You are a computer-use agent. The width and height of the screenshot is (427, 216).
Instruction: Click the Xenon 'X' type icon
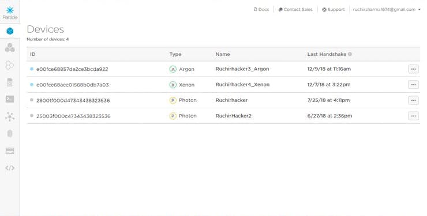(x=173, y=85)
